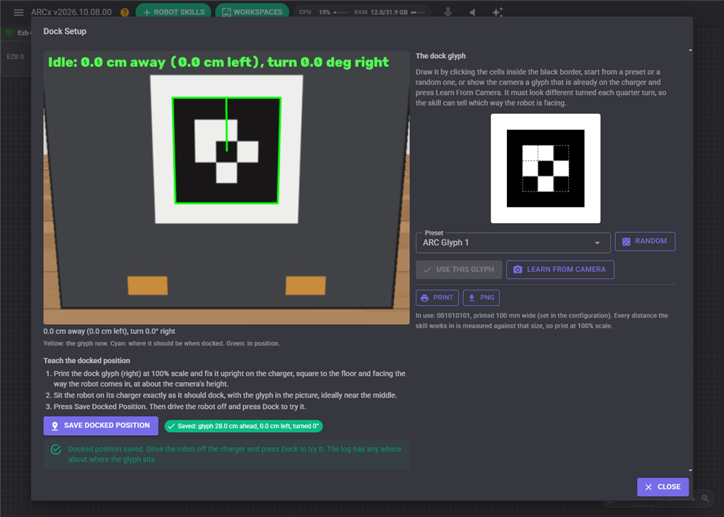Open the hamburger main menu
724x517 pixels.
18,13
